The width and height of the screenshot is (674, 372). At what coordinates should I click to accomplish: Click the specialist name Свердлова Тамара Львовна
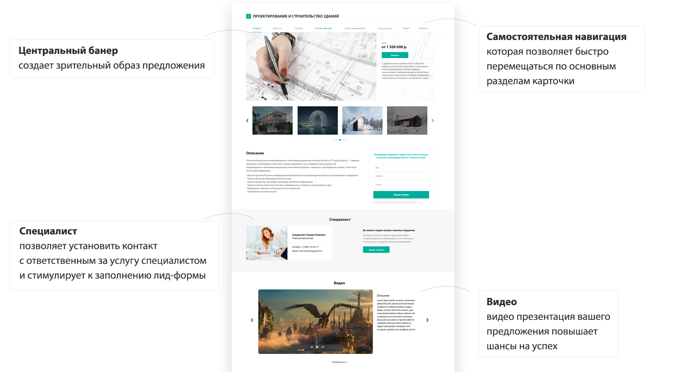click(309, 235)
